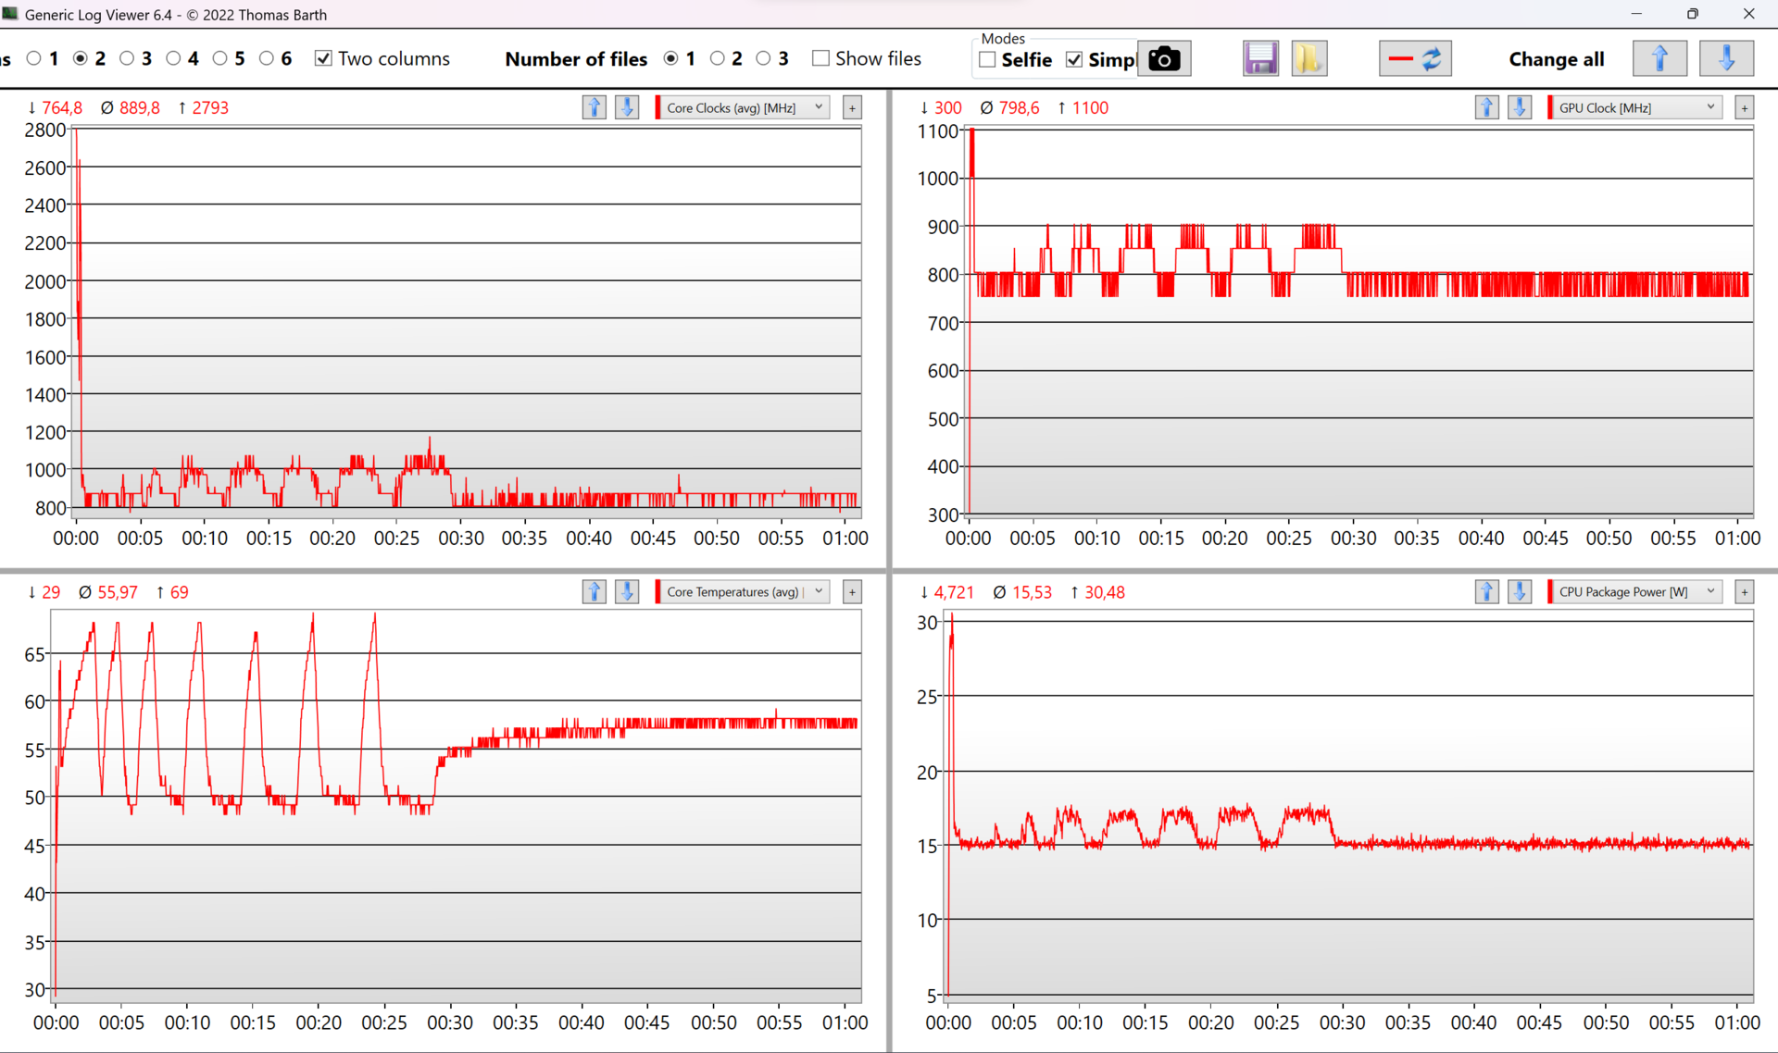Click up arrow above Core Clocks graph

point(594,107)
